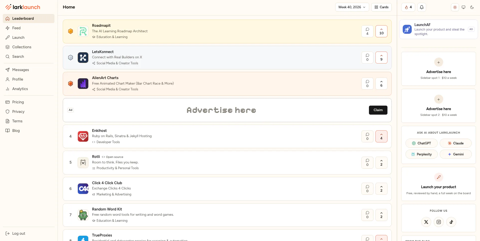Image resolution: width=480 pixels, height=241 pixels.
Task: Click the AlienArt Charts logo
Action: click(83, 84)
